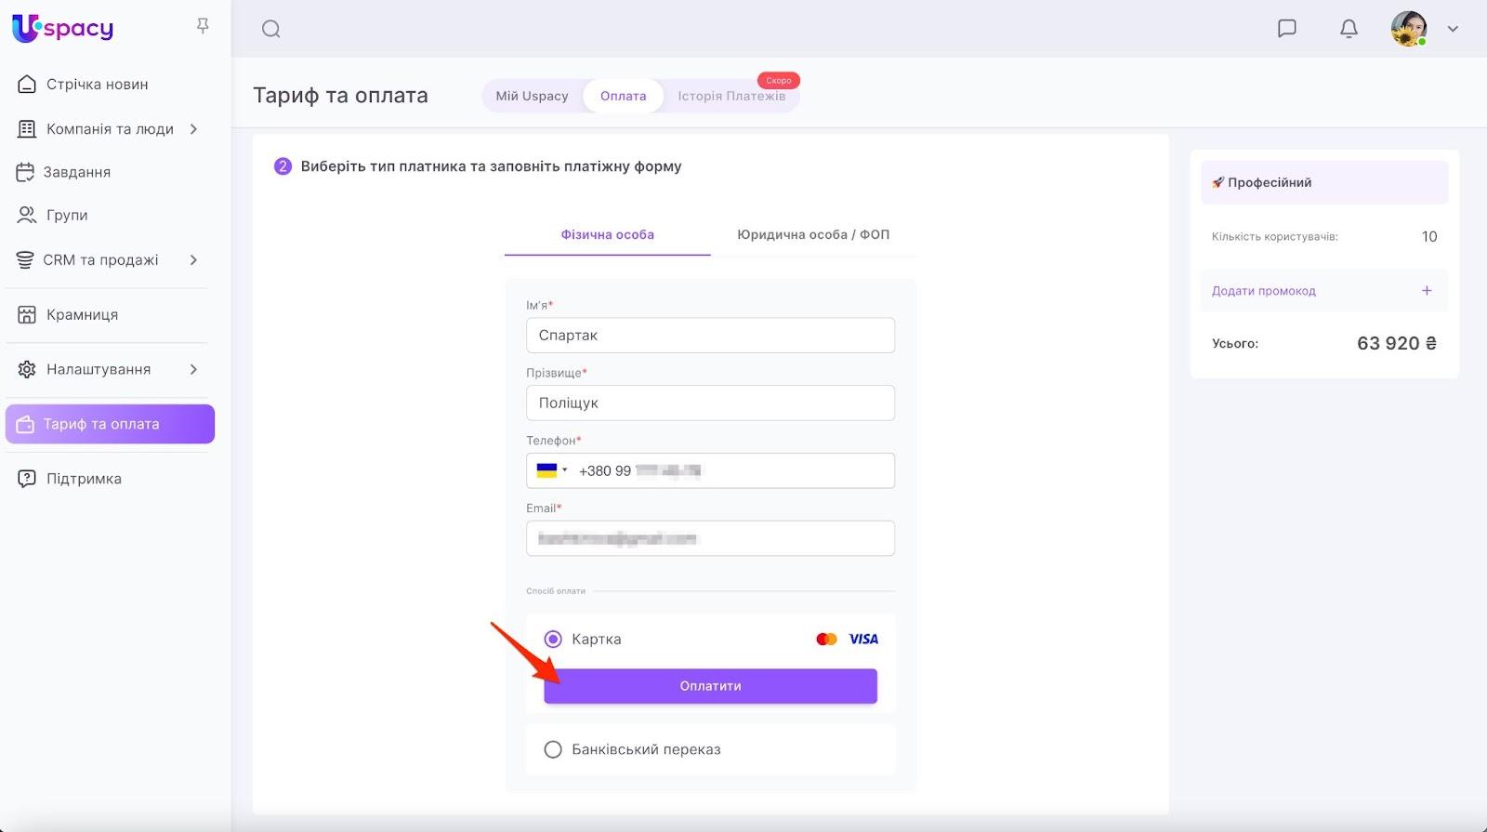Open phone country flag dropdown
This screenshot has height=832, width=1487.
pos(551,470)
